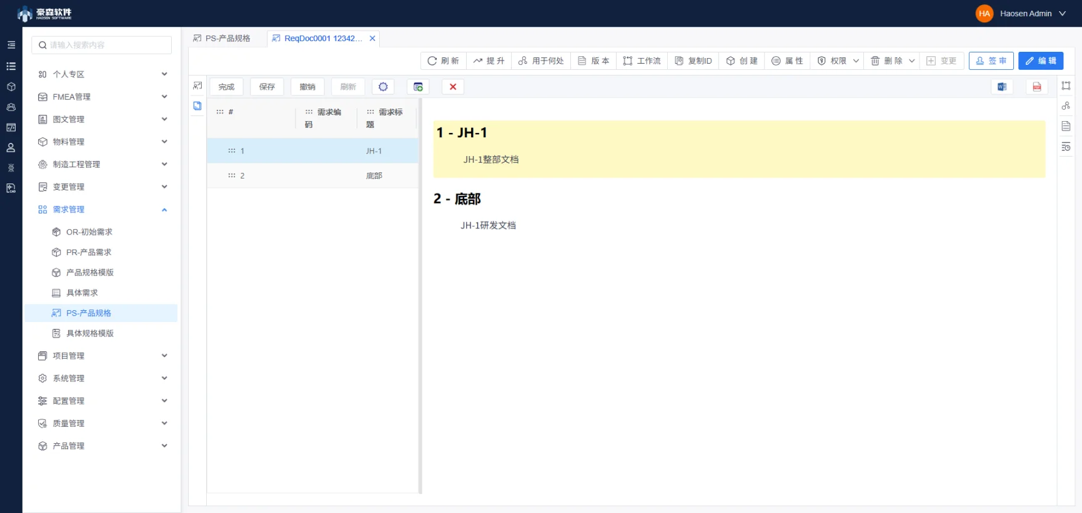The image size is (1082, 513).
Task: Click the 撤销 undo button
Action: tap(307, 87)
